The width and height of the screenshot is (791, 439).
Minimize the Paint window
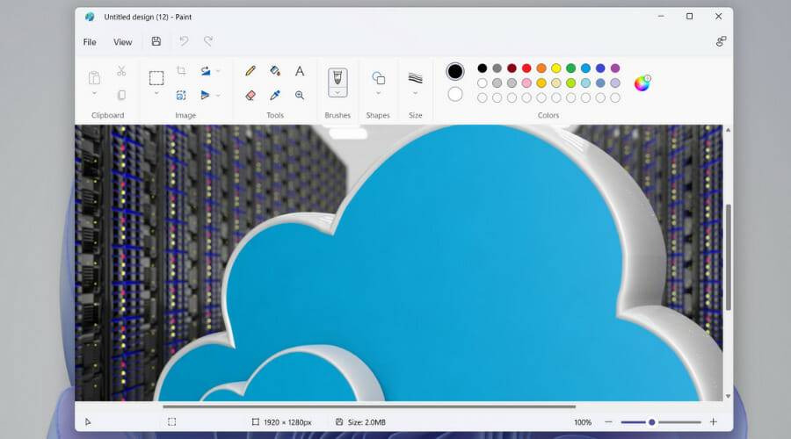[x=661, y=16]
